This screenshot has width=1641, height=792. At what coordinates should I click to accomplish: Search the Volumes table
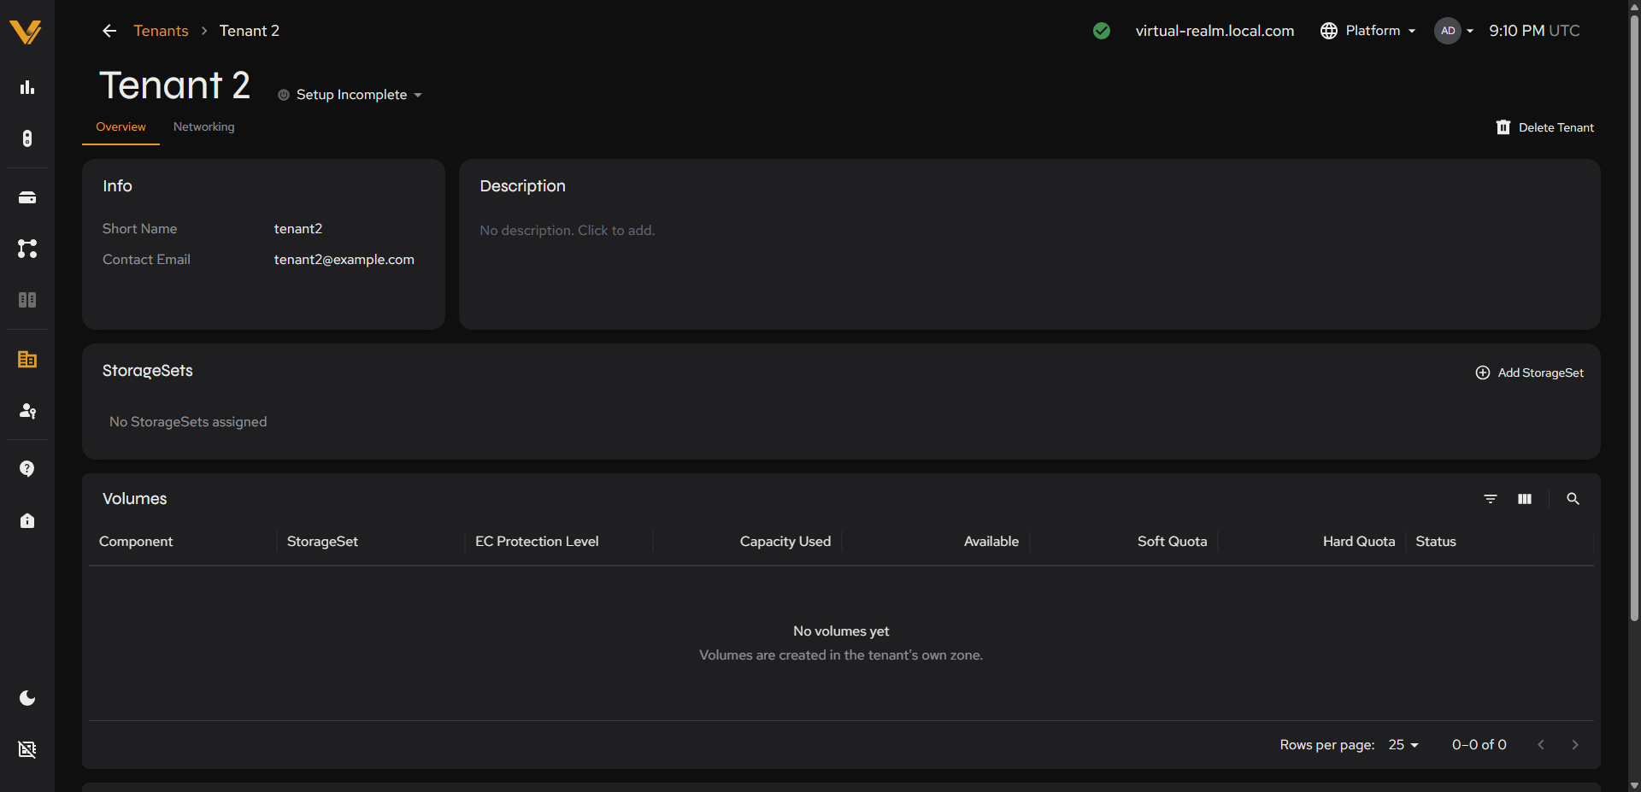pyautogui.click(x=1573, y=499)
